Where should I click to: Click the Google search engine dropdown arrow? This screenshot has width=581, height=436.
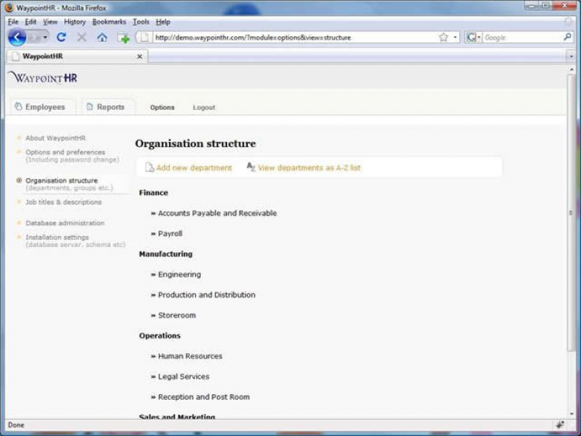(479, 37)
